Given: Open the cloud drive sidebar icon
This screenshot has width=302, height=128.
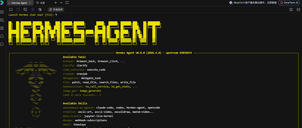Looking at the screenshot, I should (x=2, y=28).
